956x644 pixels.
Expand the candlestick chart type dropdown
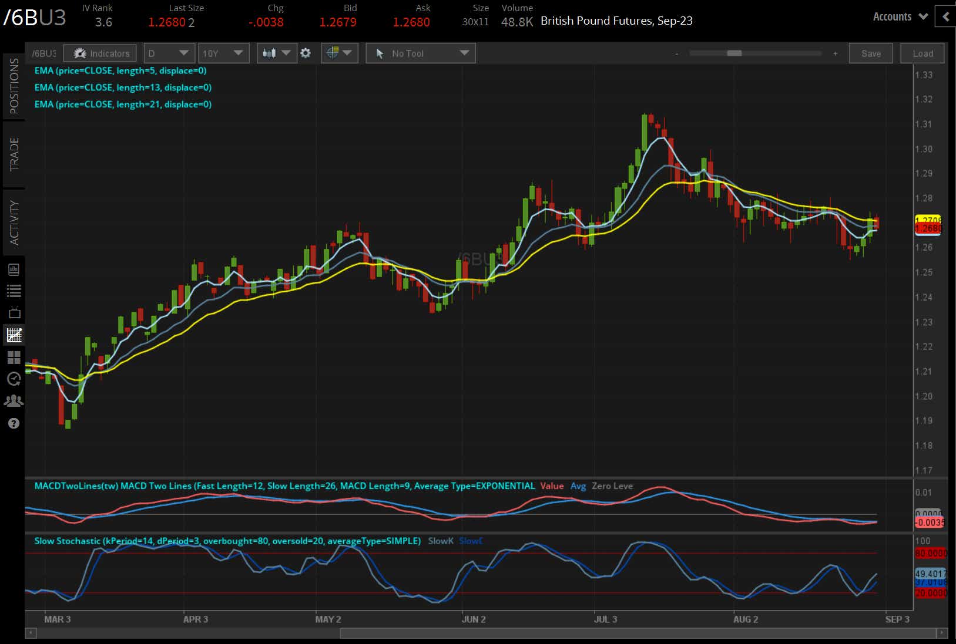276,53
